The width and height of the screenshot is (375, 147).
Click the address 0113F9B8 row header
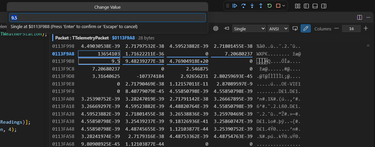(63, 61)
